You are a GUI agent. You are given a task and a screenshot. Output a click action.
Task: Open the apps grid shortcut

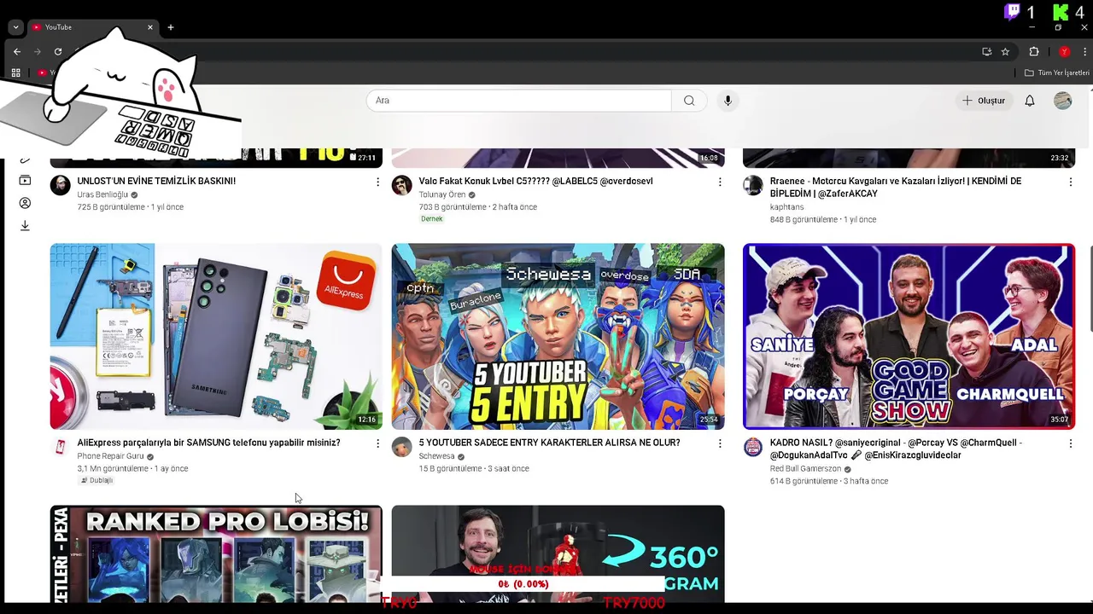15,73
